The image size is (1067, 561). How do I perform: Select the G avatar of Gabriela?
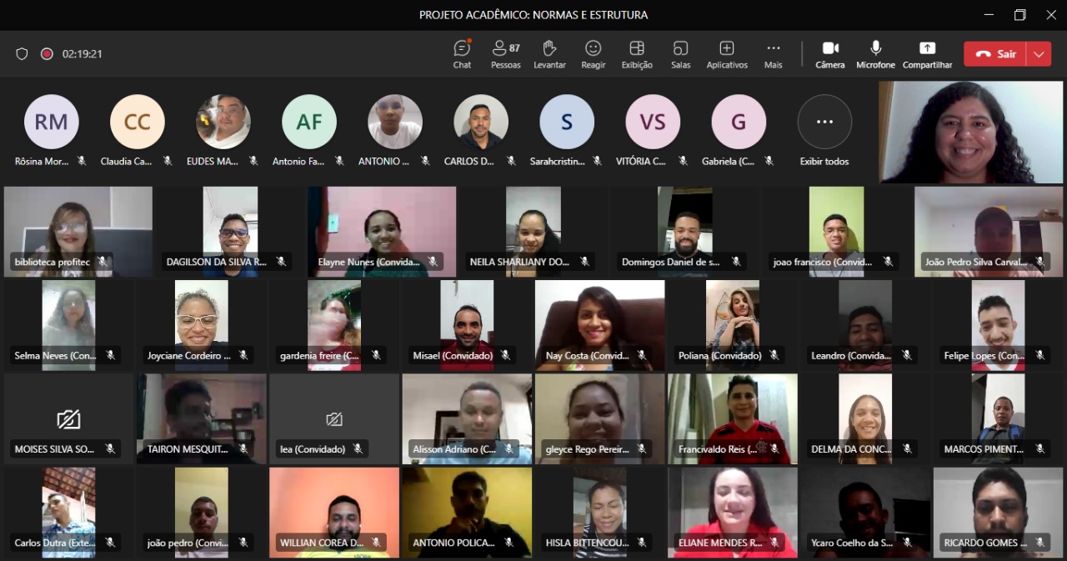click(x=739, y=122)
